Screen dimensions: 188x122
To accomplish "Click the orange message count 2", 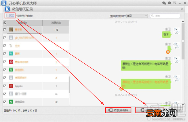I will tap(56, 78).
